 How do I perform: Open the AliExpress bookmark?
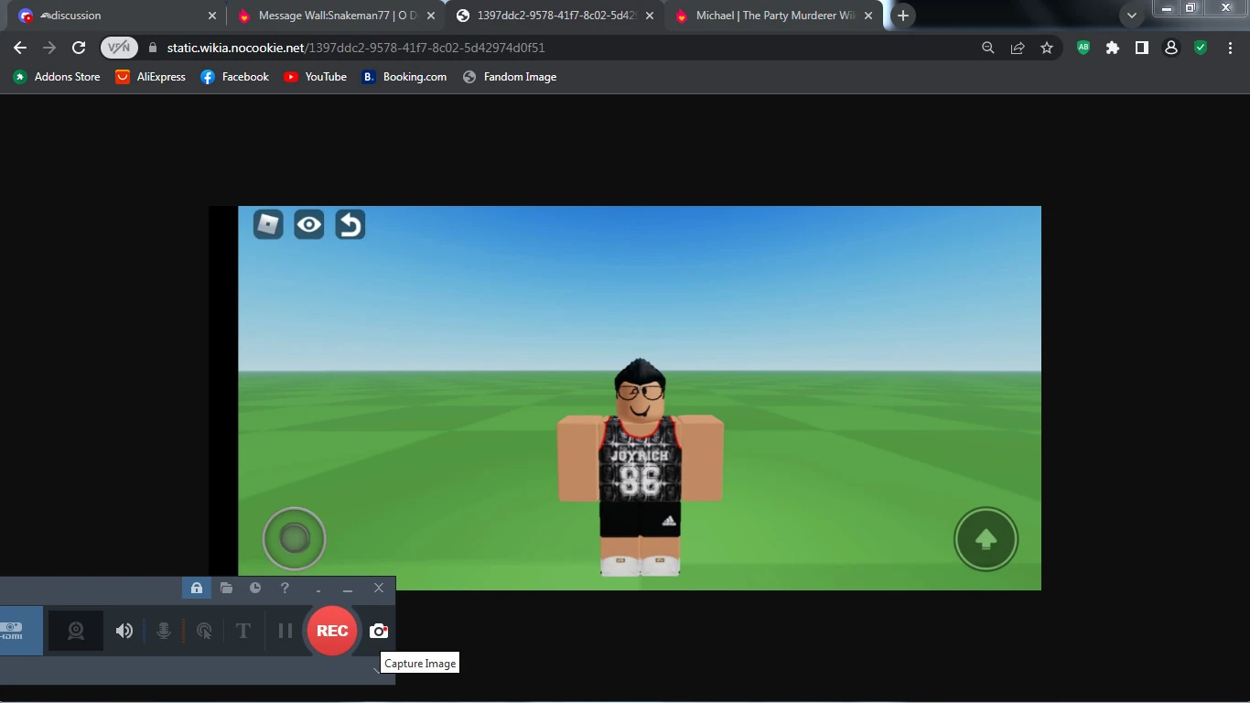(x=151, y=77)
